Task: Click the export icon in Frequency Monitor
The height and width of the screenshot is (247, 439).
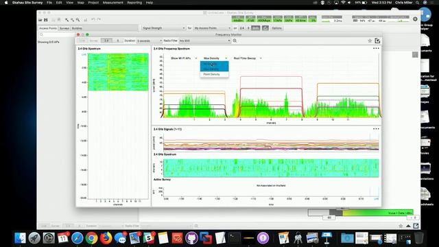Action: coord(377,41)
